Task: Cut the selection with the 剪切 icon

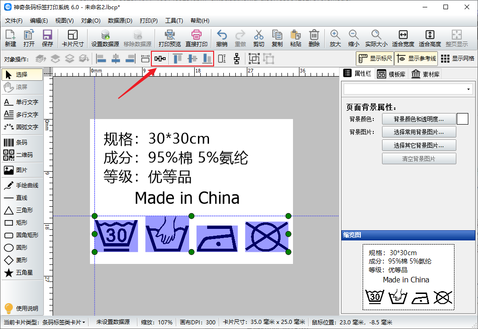Action: click(x=258, y=38)
